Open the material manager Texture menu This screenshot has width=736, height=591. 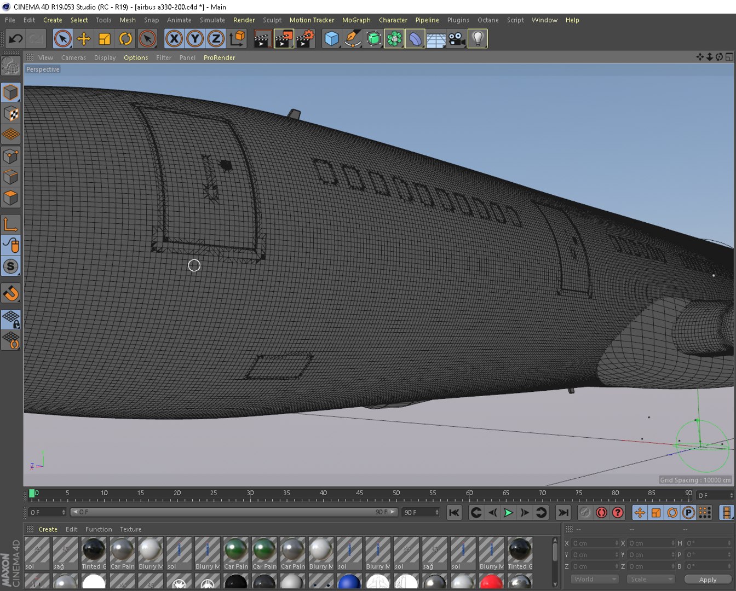point(131,529)
